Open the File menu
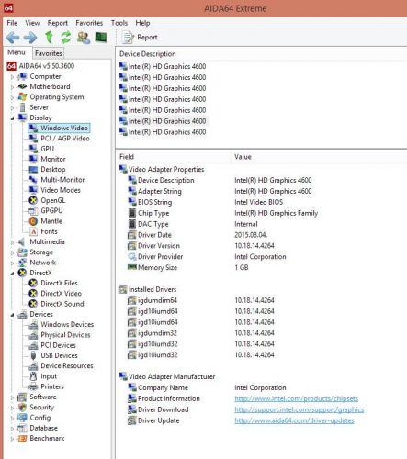407x459 pixels. click(12, 23)
